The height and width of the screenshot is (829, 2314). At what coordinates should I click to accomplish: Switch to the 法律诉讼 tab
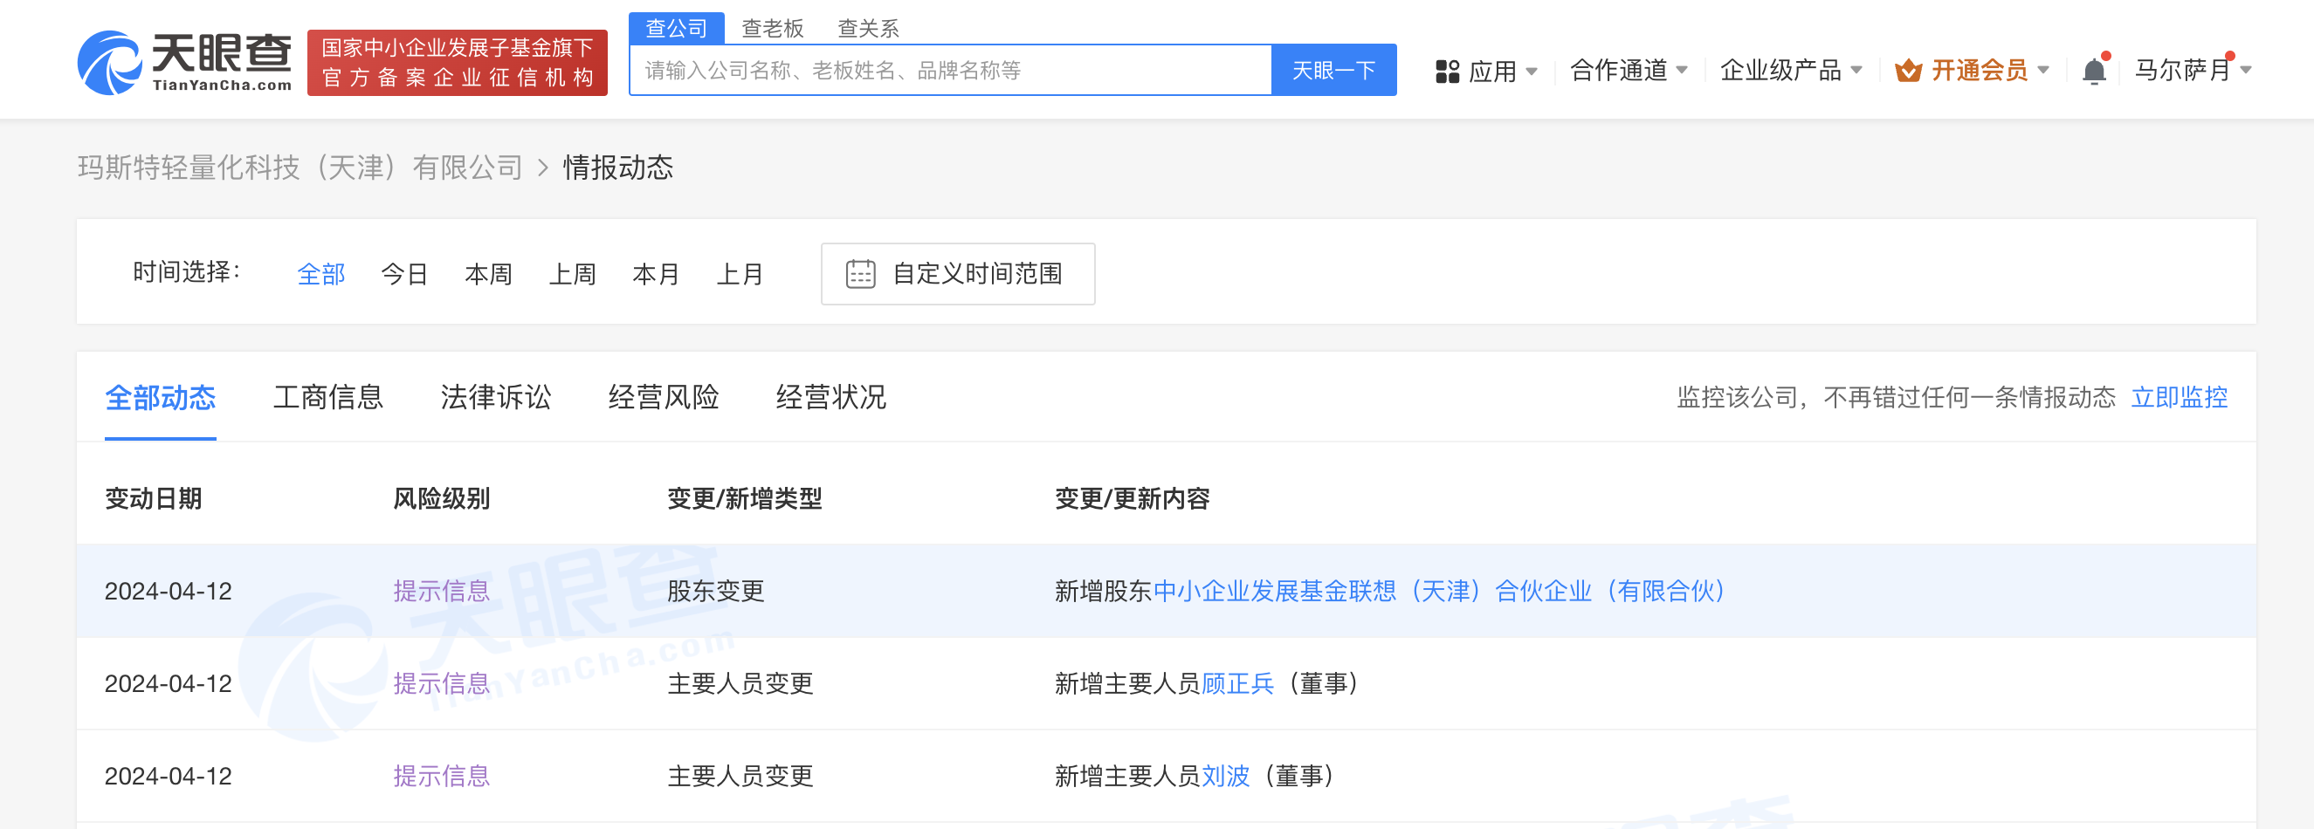point(496,397)
